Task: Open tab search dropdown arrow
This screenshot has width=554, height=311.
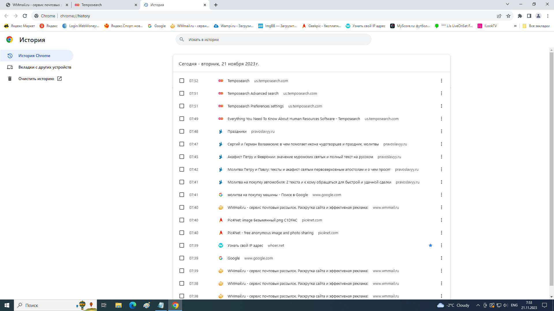Action: (x=508, y=4)
